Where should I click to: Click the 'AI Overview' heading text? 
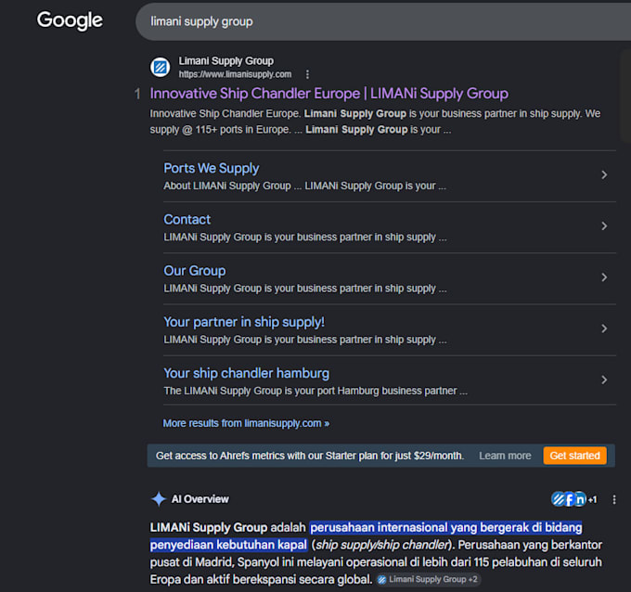pyautogui.click(x=200, y=499)
